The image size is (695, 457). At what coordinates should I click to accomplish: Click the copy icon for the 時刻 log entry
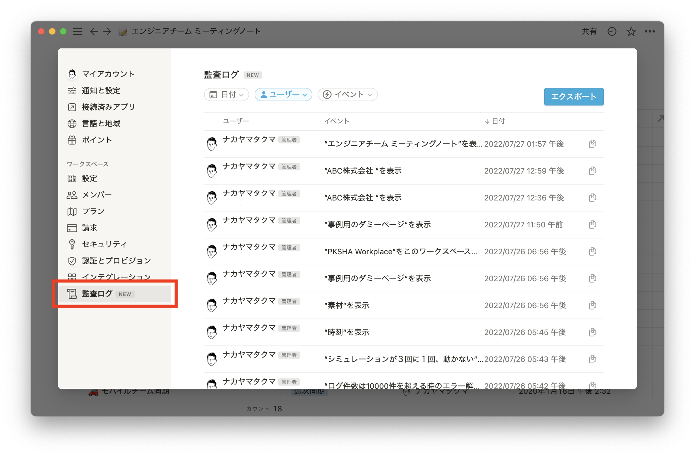[x=592, y=332]
